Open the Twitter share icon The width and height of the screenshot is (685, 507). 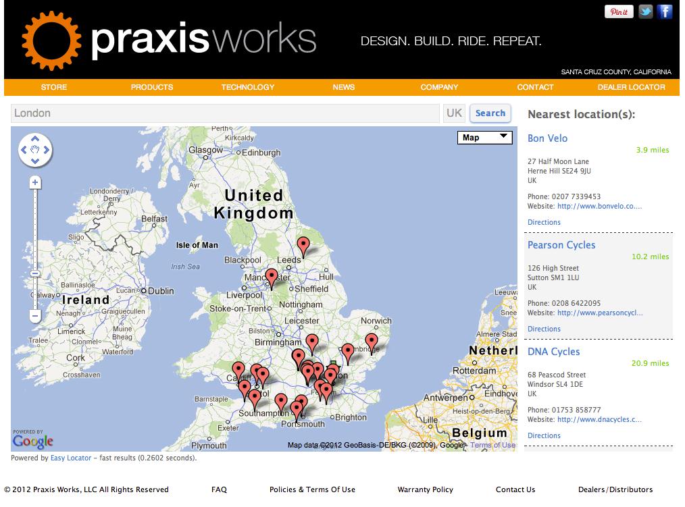click(x=645, y=11)
